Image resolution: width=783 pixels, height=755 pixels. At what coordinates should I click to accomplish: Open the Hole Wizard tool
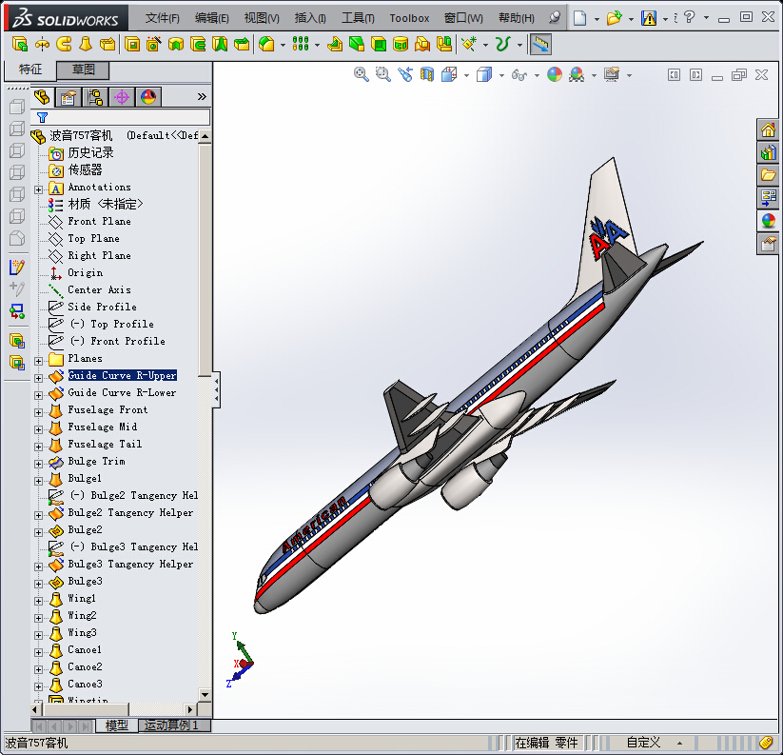[x=154, y=45]
